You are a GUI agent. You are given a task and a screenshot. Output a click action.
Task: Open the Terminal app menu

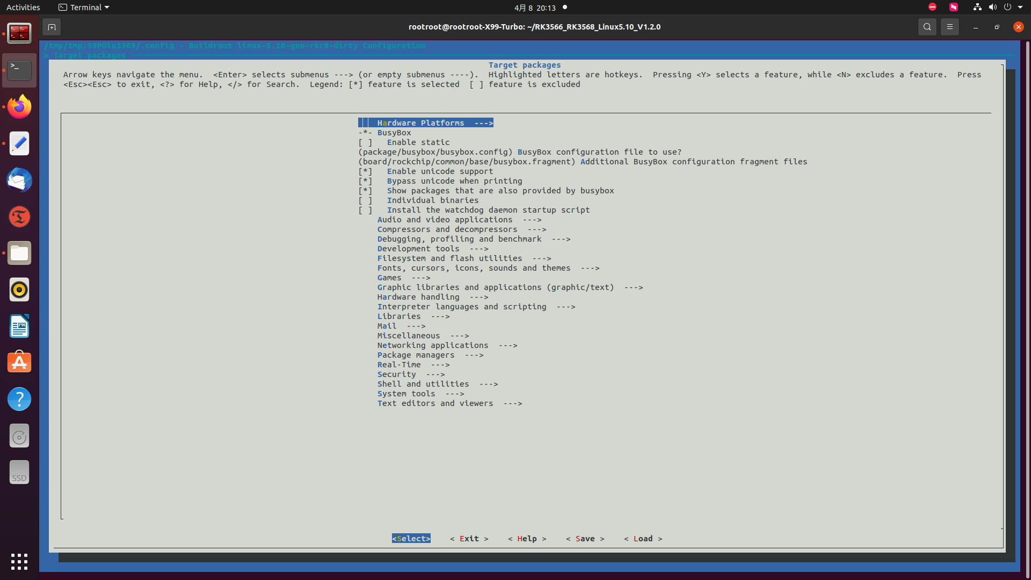84,8
